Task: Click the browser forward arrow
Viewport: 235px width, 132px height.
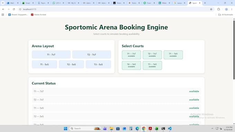Action: coord(9,9)
